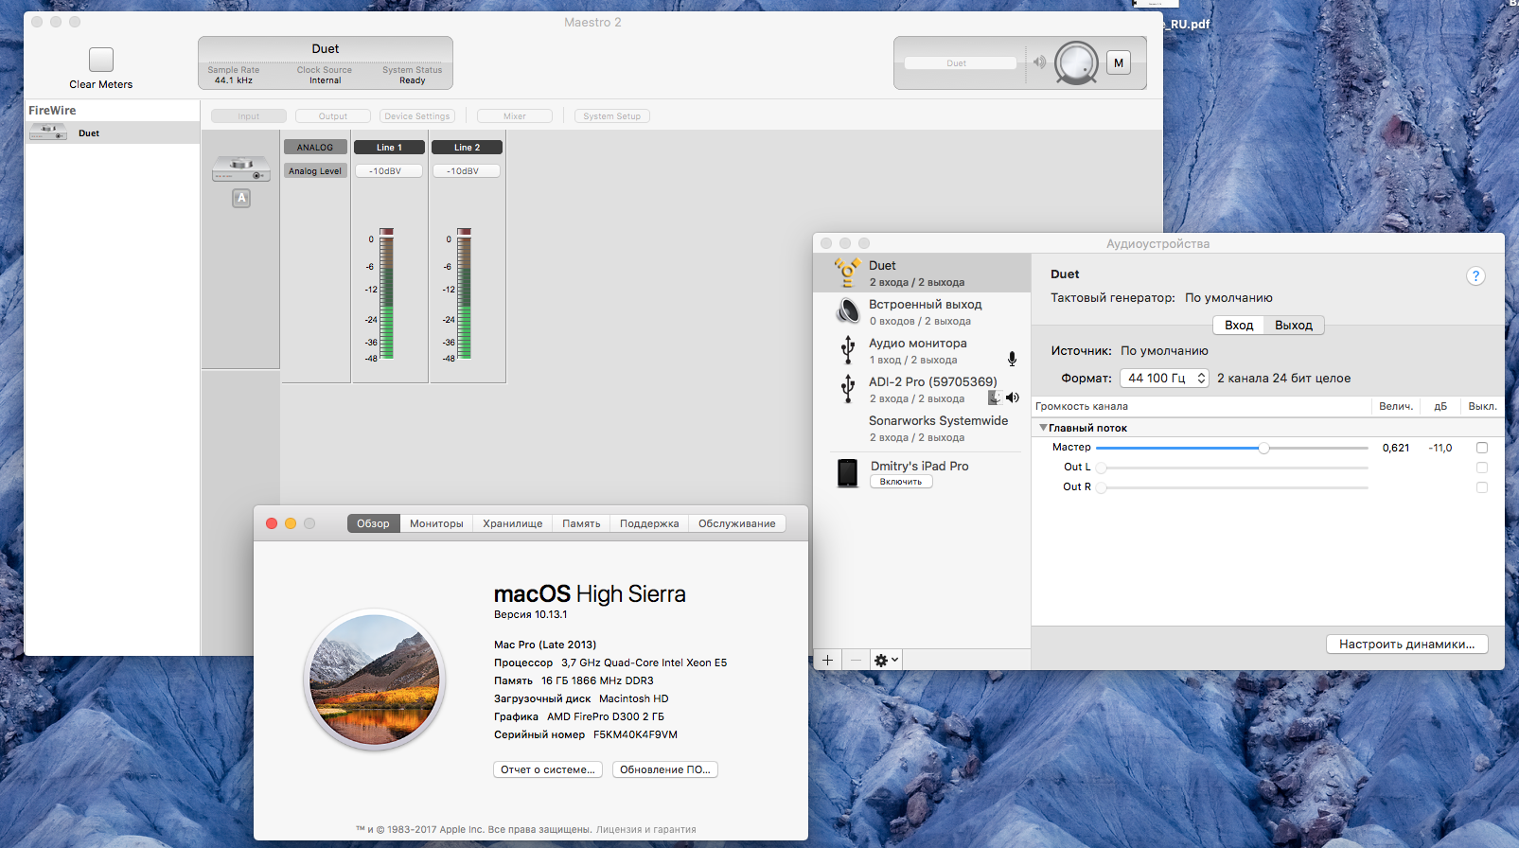Click the round output volume knob in Maestro
Viewport: 1519px width, 848px height.
pos(1077,62)
